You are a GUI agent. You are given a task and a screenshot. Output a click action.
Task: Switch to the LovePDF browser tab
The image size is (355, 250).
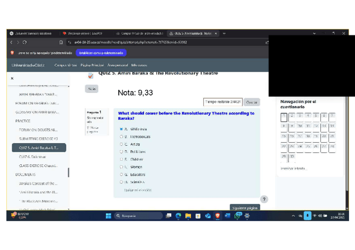click(x=84, y=33)
